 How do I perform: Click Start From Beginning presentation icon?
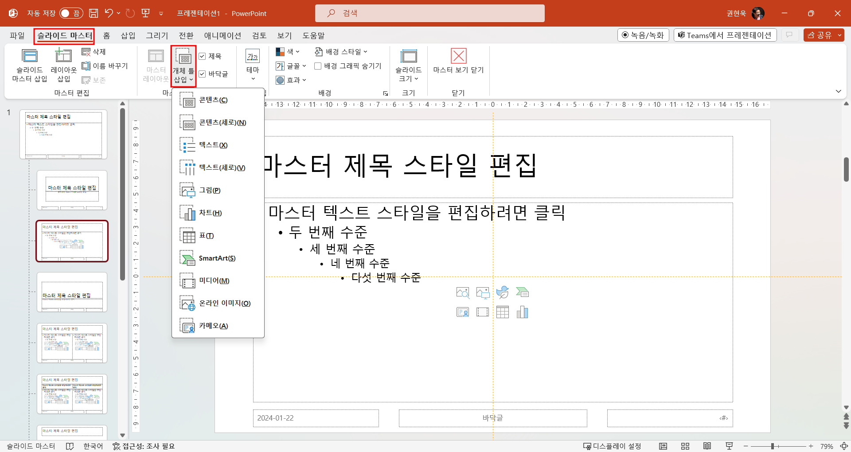pos(146,13)
